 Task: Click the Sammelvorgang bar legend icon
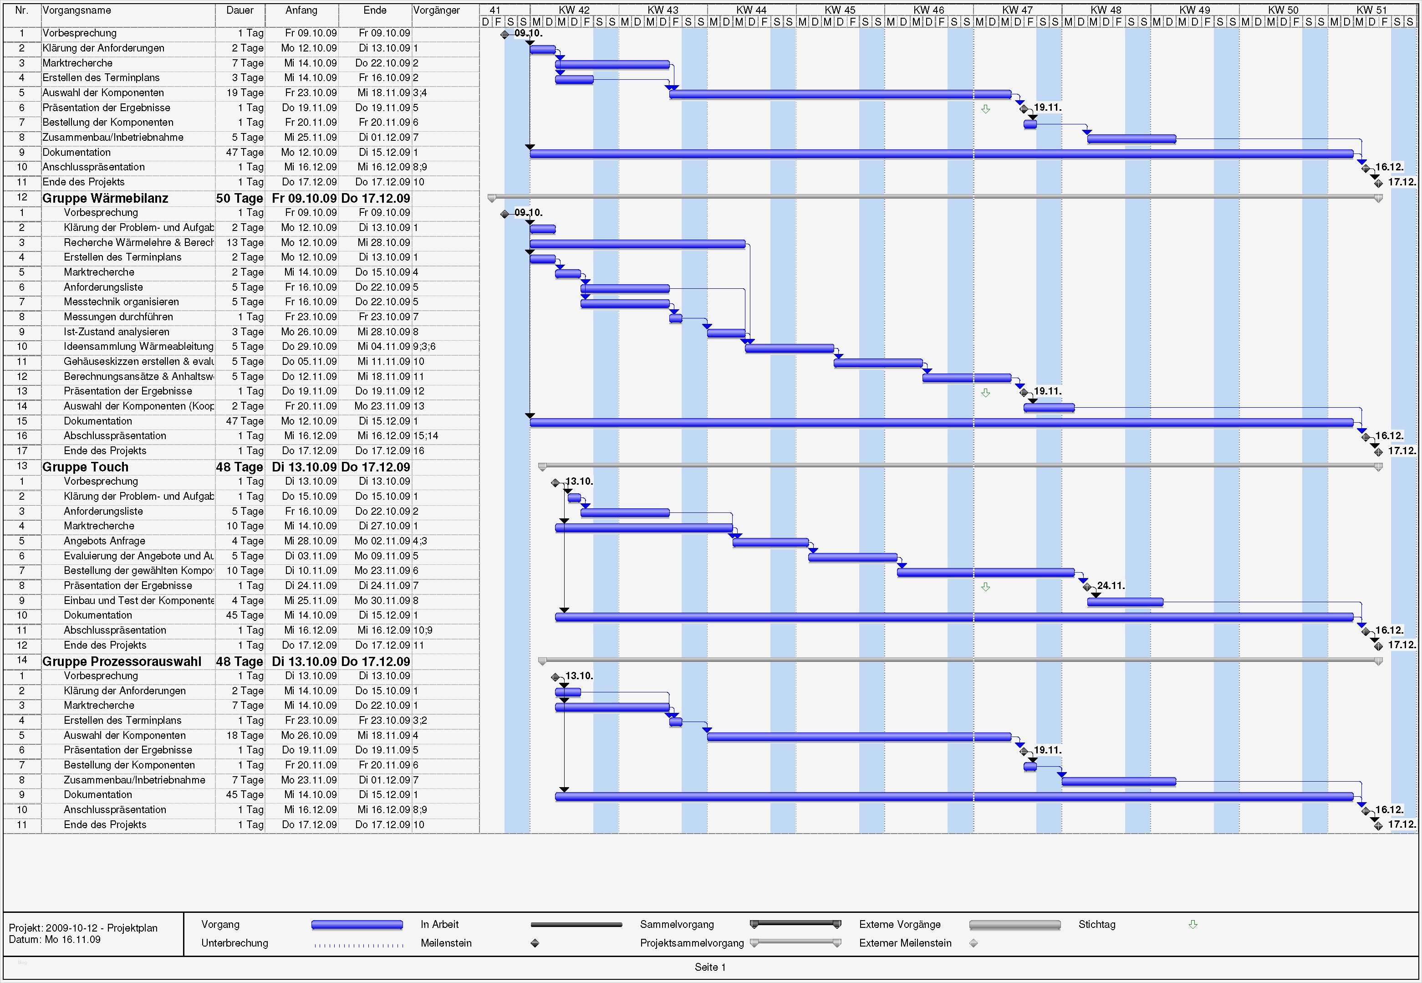point(795,924)
